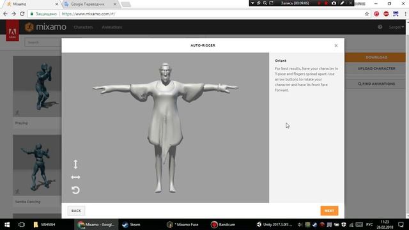Click the orange NEXT button
The height and width of the screenshot is (230, 409).
329,211
